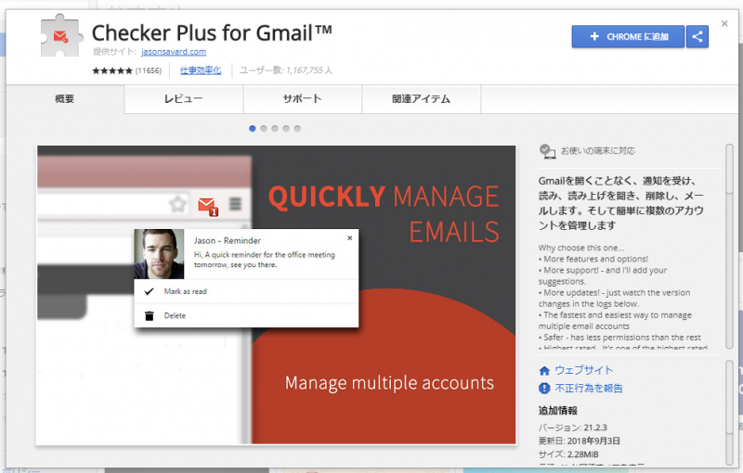Click the additional info section scrollbar
The width and height of the screenshot is (743, 473).
[730, 413]
